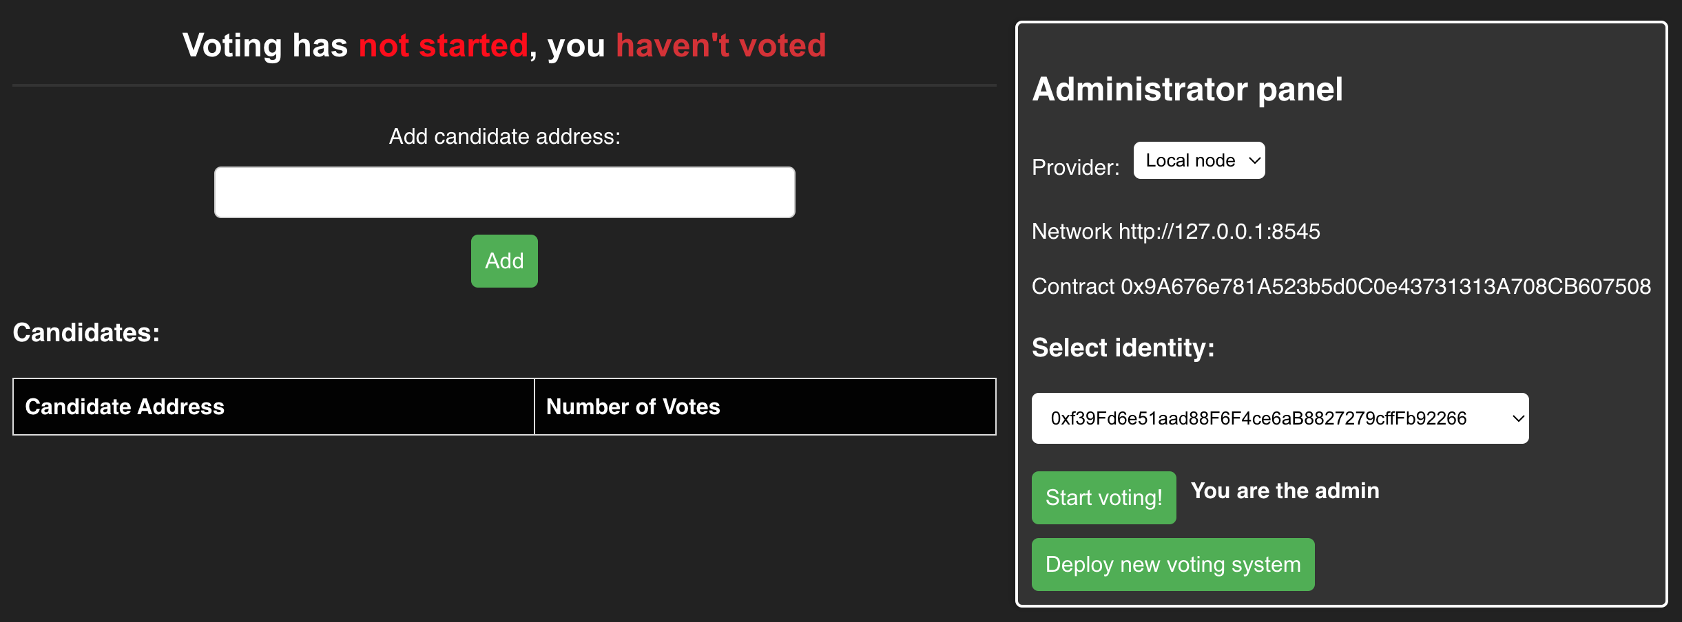The width and height of the screenshot is (1682, 622).
Task: Click the Provider: label
Action: 1075,167
